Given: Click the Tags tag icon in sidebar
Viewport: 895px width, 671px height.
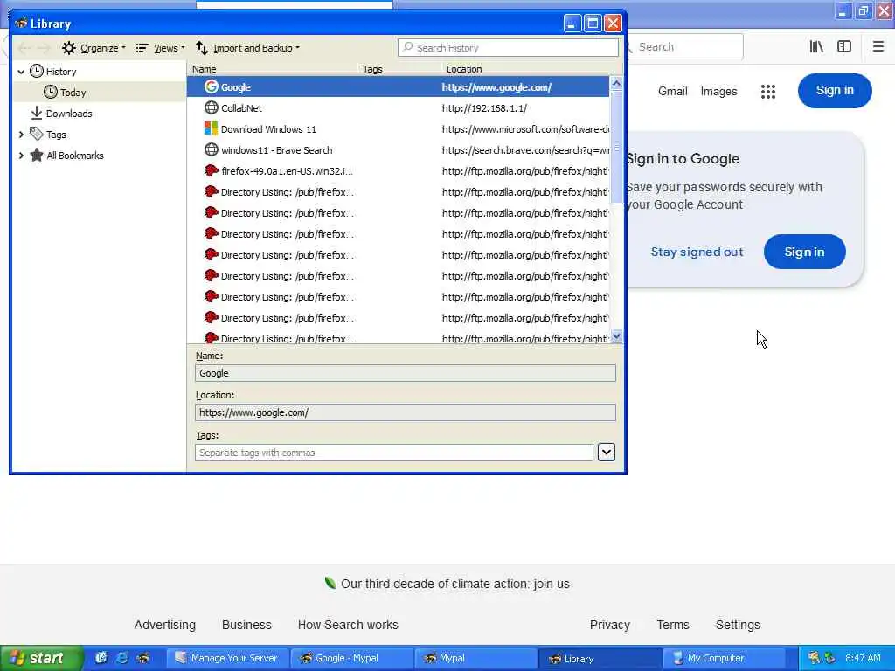Looking at the screenshot, I should (37, 134).
